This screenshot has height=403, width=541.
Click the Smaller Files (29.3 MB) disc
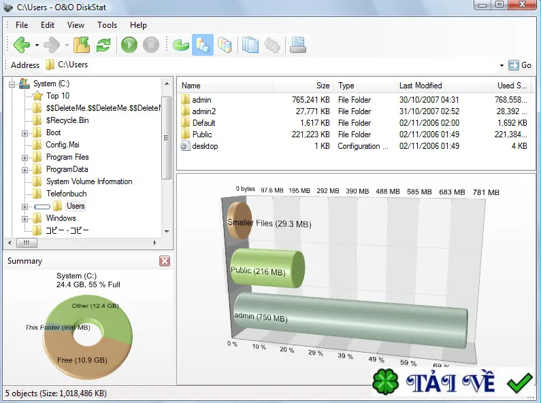tap(240, 220)
